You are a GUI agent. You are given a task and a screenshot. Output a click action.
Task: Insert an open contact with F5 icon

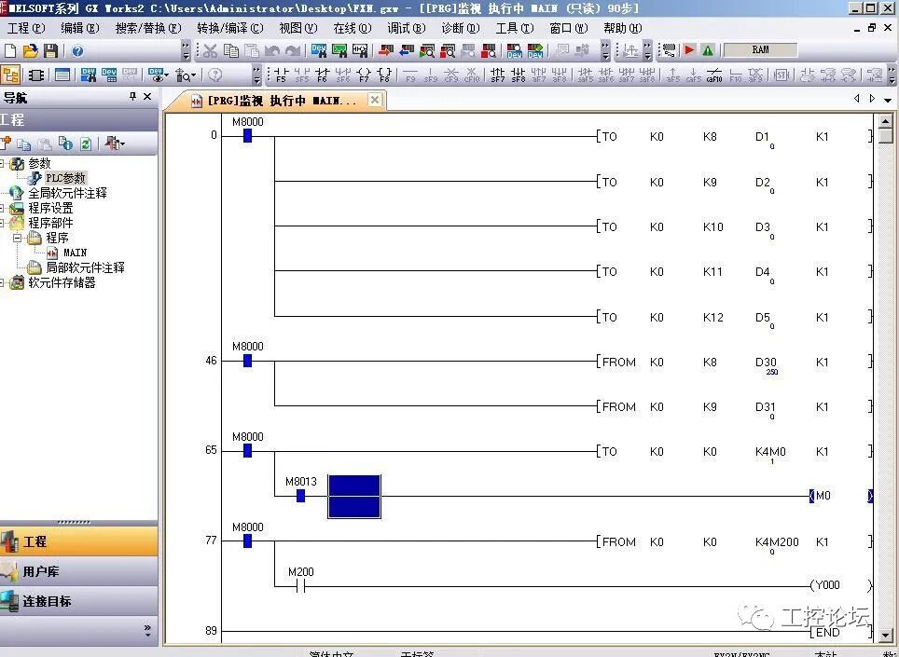(x=281, y=75)
